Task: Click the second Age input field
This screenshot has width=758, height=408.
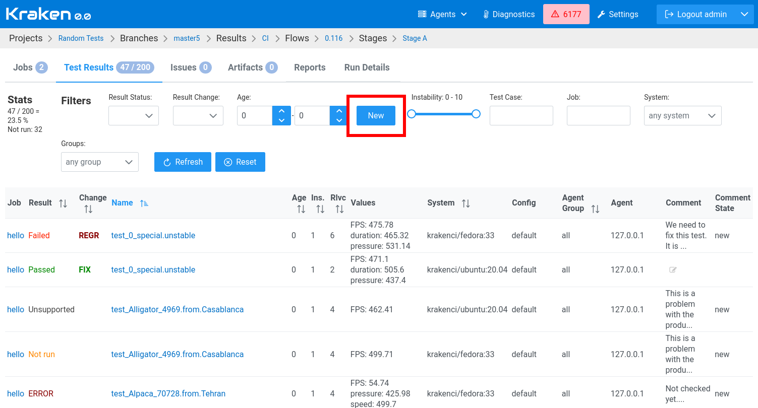Action: pos(312,115)
